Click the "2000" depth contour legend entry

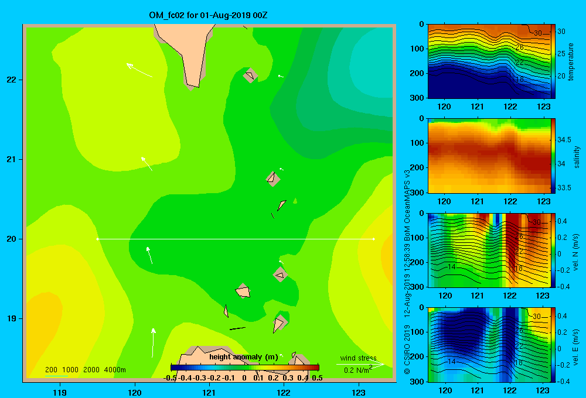point(91,370)
